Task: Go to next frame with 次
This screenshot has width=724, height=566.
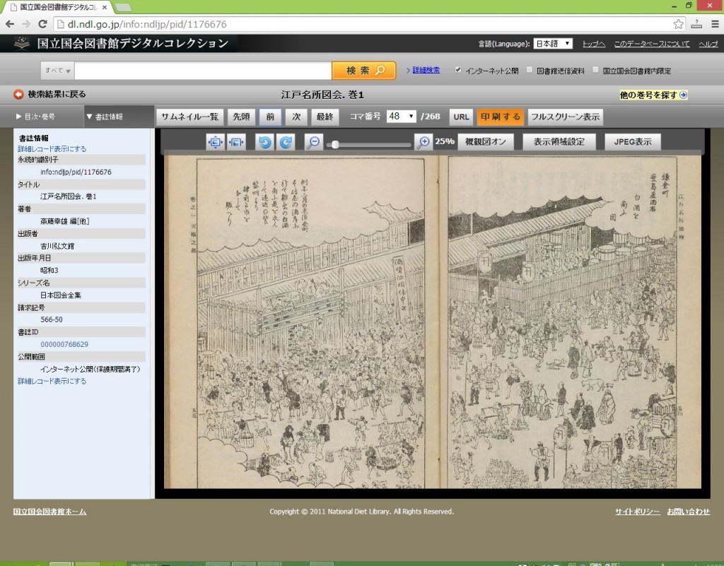Action: pyautogui.click(x=296, y=117)
